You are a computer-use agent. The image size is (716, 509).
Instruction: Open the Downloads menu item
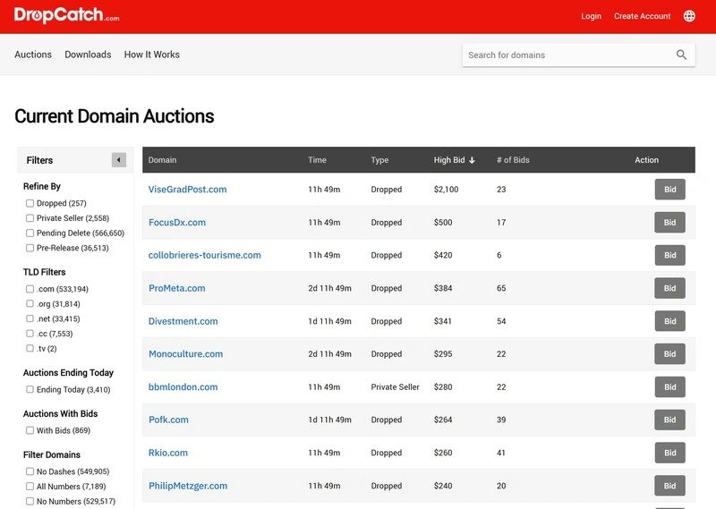click(88, 55)
